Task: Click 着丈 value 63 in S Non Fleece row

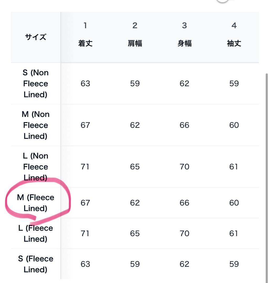Action: click(85, 84)
